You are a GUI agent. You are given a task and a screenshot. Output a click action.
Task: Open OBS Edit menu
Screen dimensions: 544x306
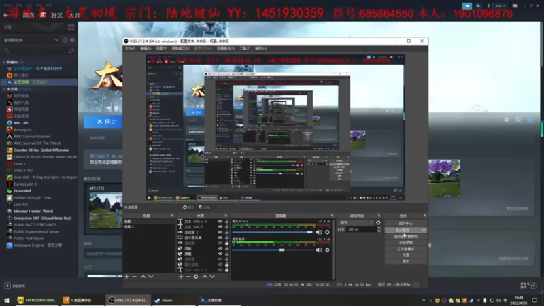146,48
